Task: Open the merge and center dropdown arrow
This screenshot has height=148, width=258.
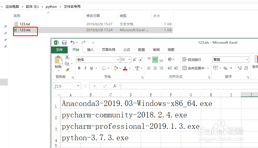Action: [x=208, y=68]
